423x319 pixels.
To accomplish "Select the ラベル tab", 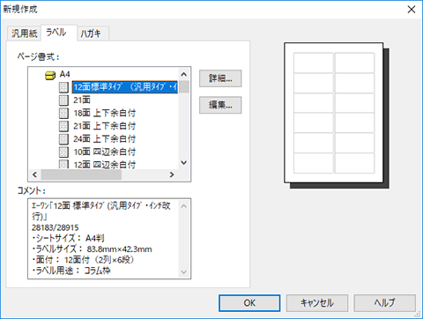I will pyautogui.click(x=59, y=33).
